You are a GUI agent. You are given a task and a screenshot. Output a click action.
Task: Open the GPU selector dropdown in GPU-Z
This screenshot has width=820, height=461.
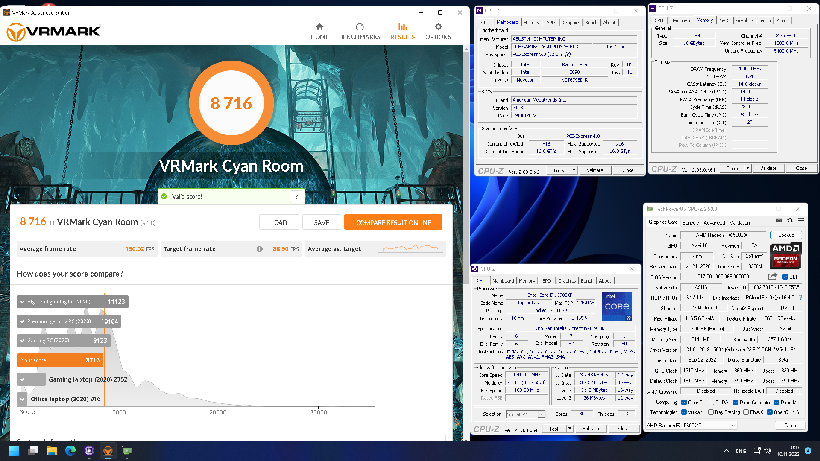click(691, 426)
